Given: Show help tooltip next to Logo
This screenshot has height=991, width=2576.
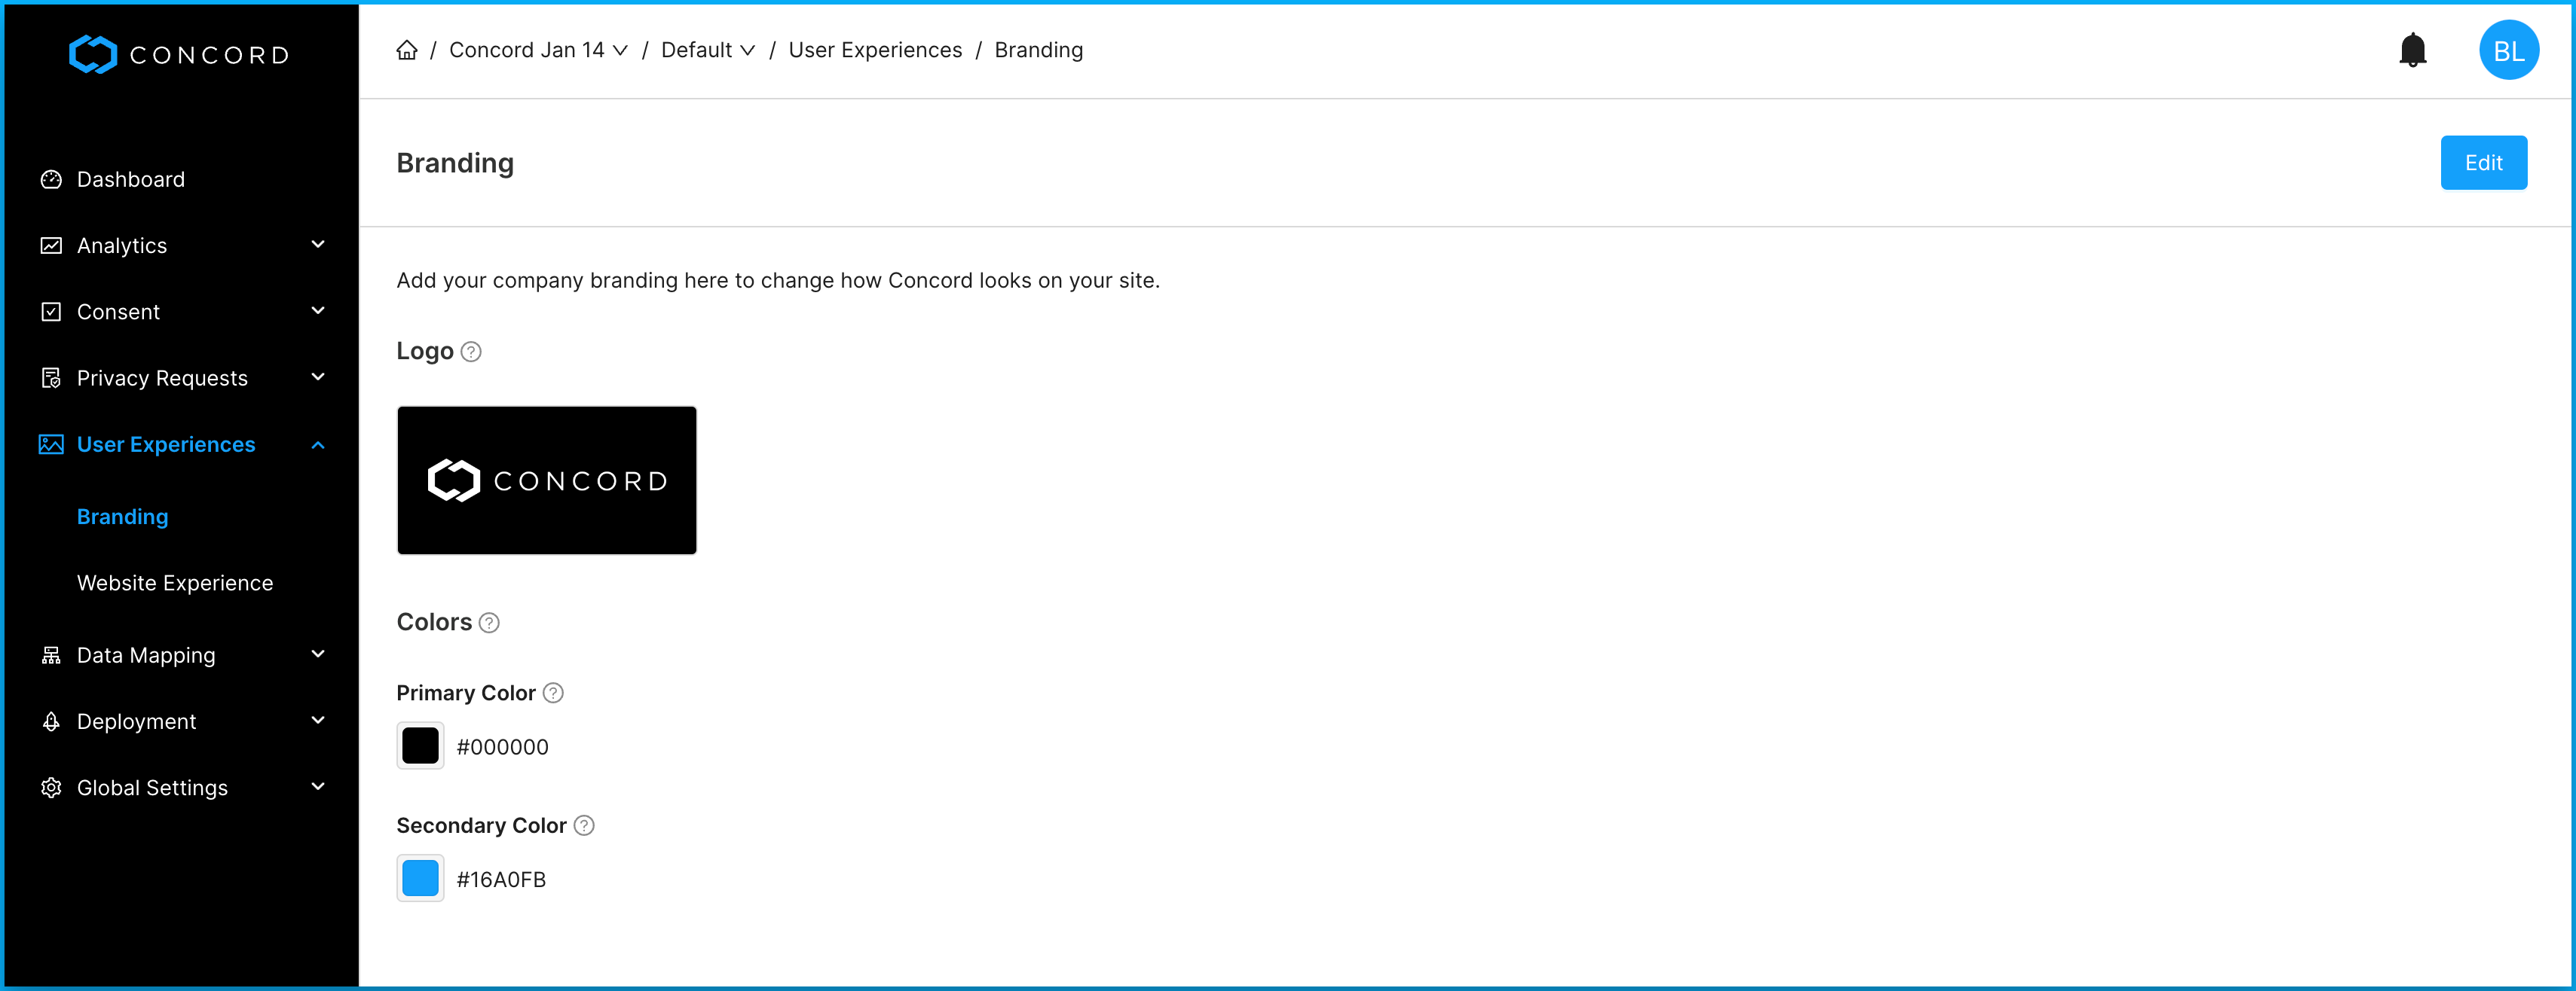Looking at the screenshot, I should 471,352.
